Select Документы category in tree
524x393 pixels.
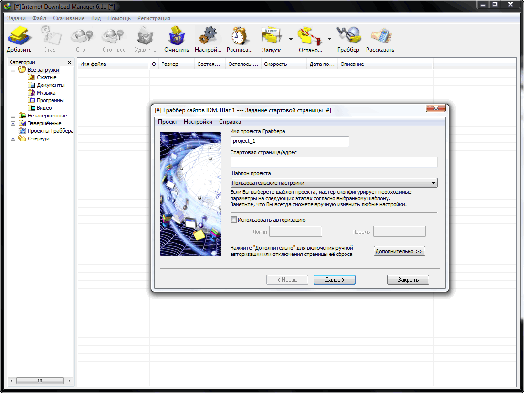(51, 85)
